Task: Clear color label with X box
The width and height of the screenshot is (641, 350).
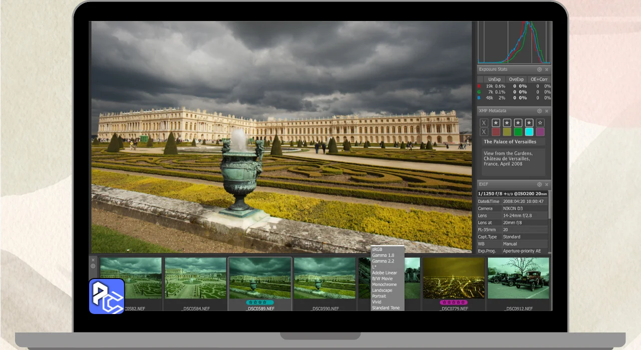Action: tap(484, 132)
